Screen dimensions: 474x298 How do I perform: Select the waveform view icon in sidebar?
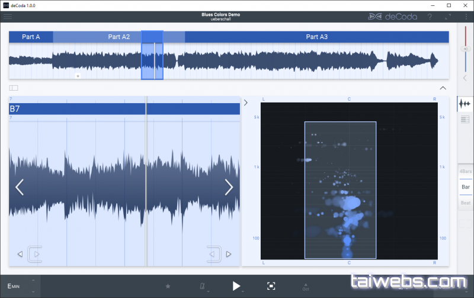[465, 104]
